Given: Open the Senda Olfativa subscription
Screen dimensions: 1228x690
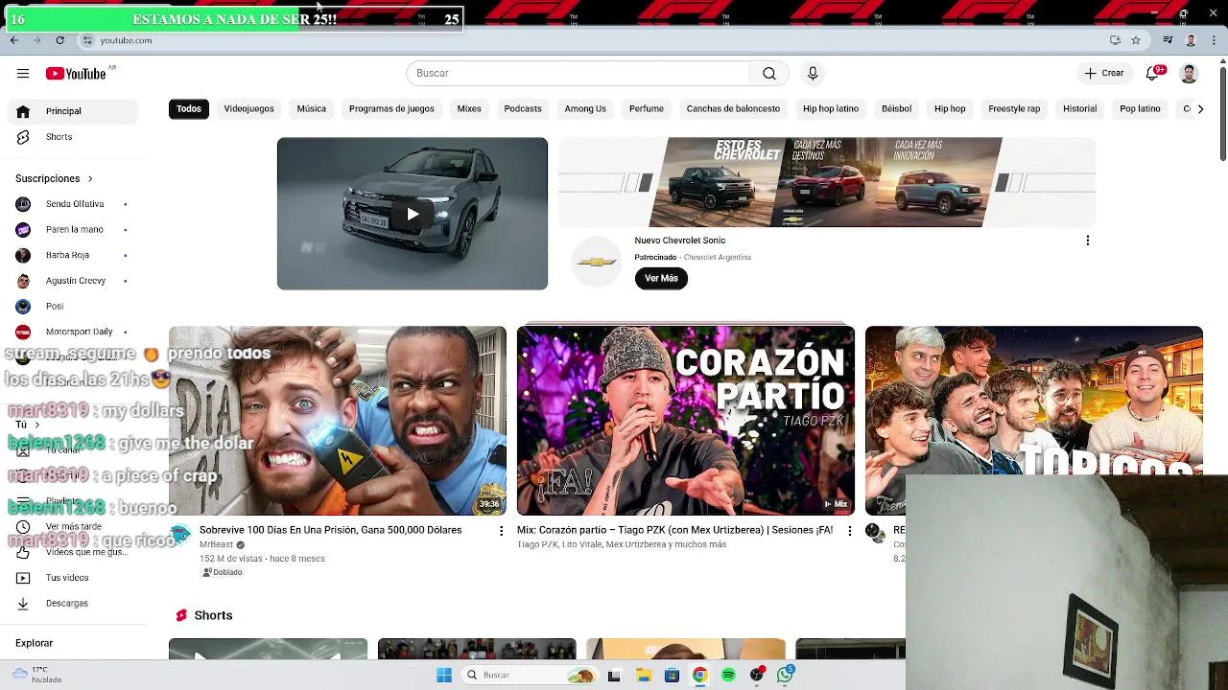Looking at the screenshot, I should click(77, 204).
